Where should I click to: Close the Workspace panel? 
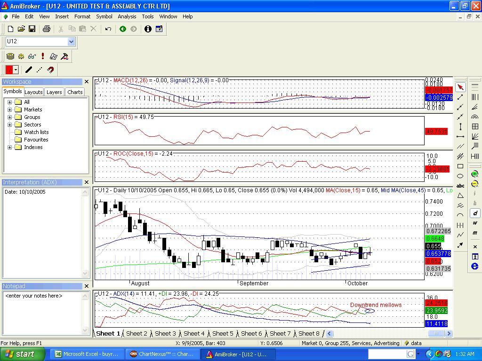click(87, 82)
